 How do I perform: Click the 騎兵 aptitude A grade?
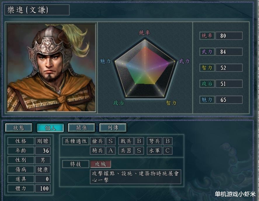110,150
